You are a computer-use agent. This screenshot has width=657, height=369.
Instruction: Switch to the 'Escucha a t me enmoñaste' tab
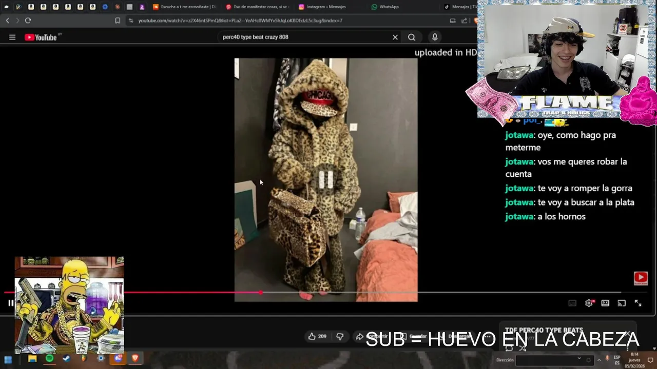pyautogui.click(x=185, y=7)
